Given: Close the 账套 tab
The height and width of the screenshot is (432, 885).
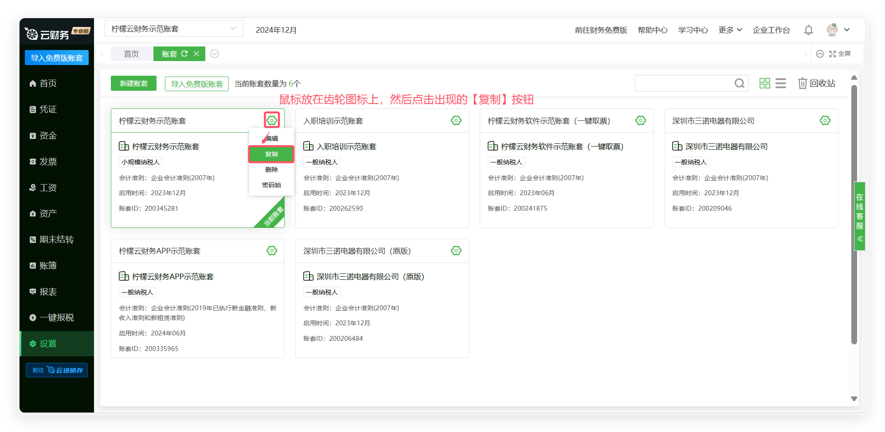Looking at the screenshot, I should coord(196,54).
